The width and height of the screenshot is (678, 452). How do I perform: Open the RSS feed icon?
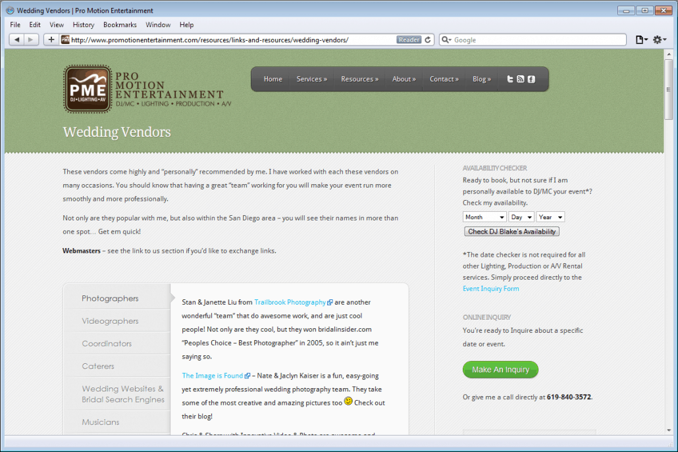520,79
